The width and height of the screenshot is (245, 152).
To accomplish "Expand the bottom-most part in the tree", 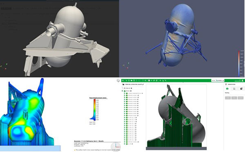I will click(125, 144).
